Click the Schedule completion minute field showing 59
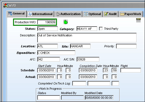145x102 pixels. [x=114, y=70]
